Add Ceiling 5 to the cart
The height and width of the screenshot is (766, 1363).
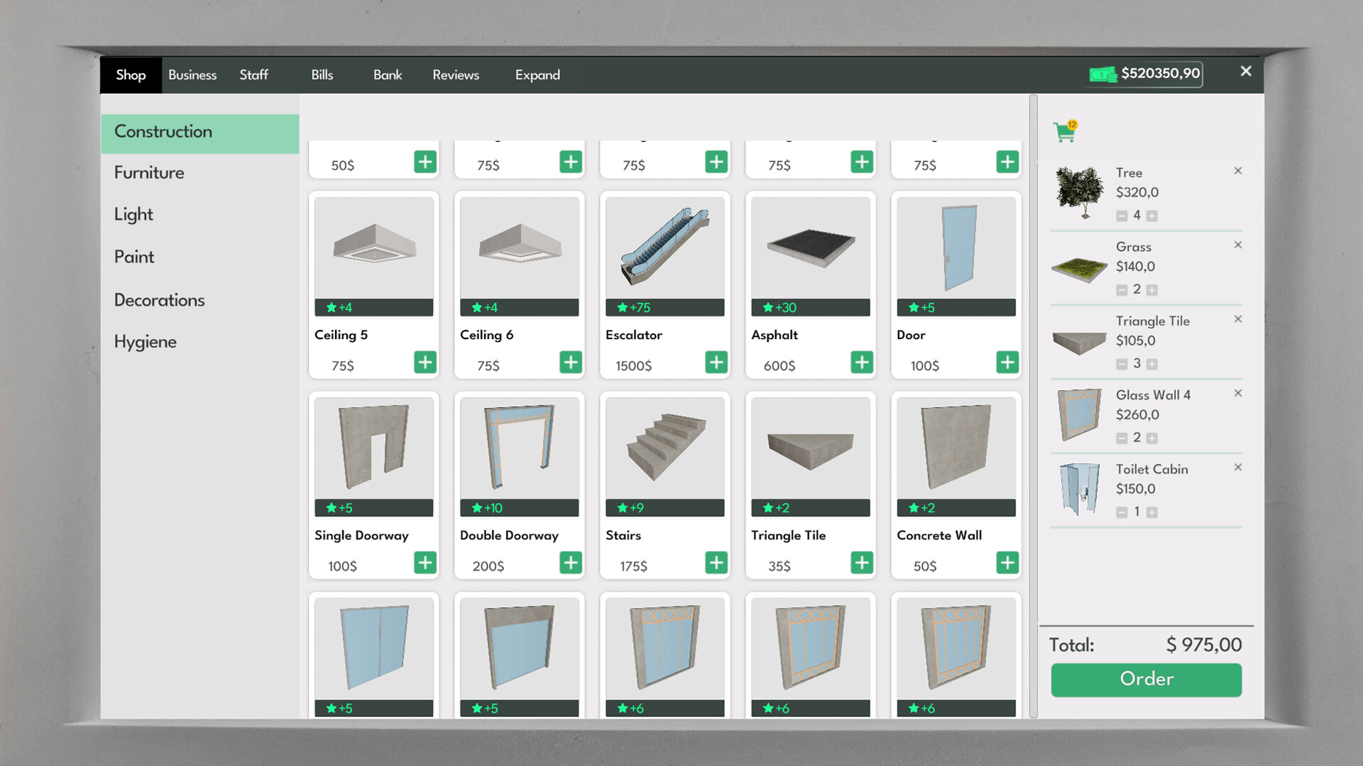(x=425, y=362)
